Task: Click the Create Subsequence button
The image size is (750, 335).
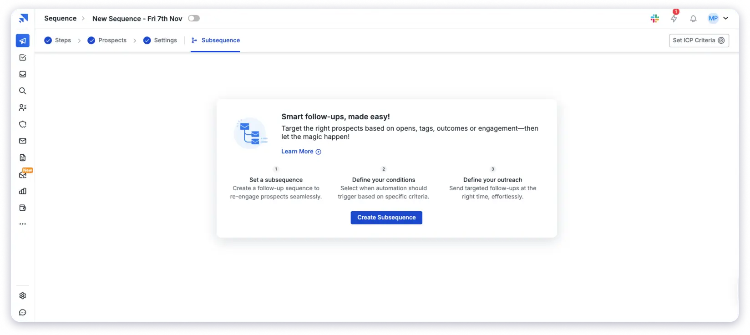Action: click(386, 218)
